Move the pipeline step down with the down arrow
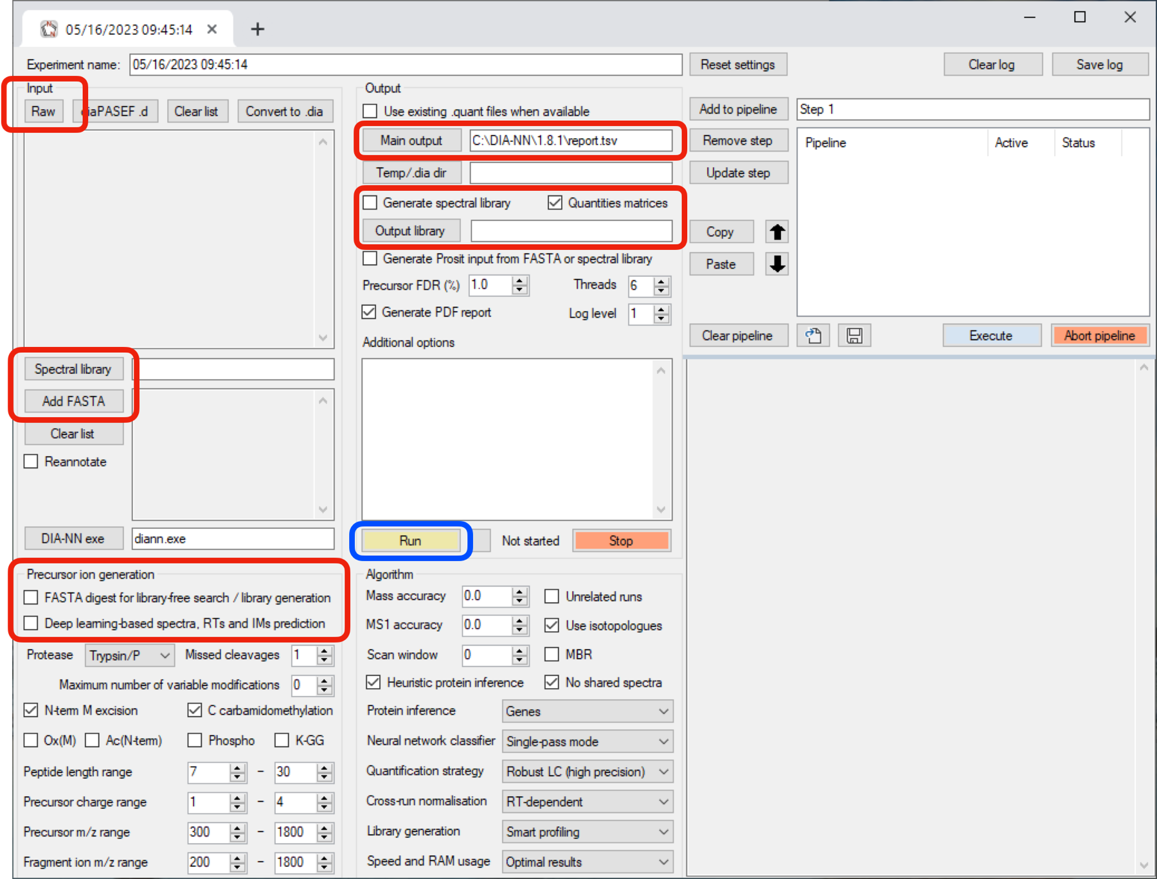The width and height of the screenshot is (1157, 879). point(777,264)
